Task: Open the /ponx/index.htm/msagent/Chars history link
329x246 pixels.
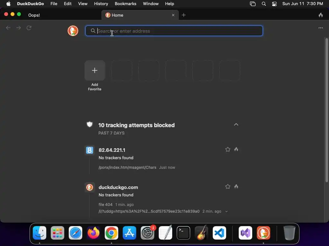Action: tap(127, 167)
